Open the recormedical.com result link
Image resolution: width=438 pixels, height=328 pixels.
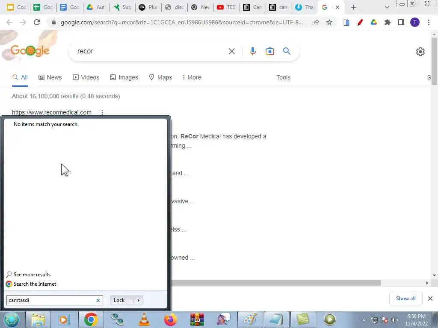52,112
